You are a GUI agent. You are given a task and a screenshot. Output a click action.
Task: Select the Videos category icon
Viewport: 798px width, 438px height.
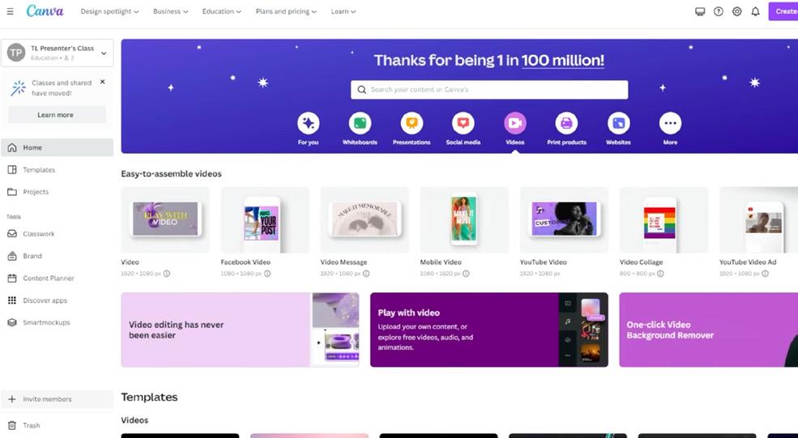515,123
